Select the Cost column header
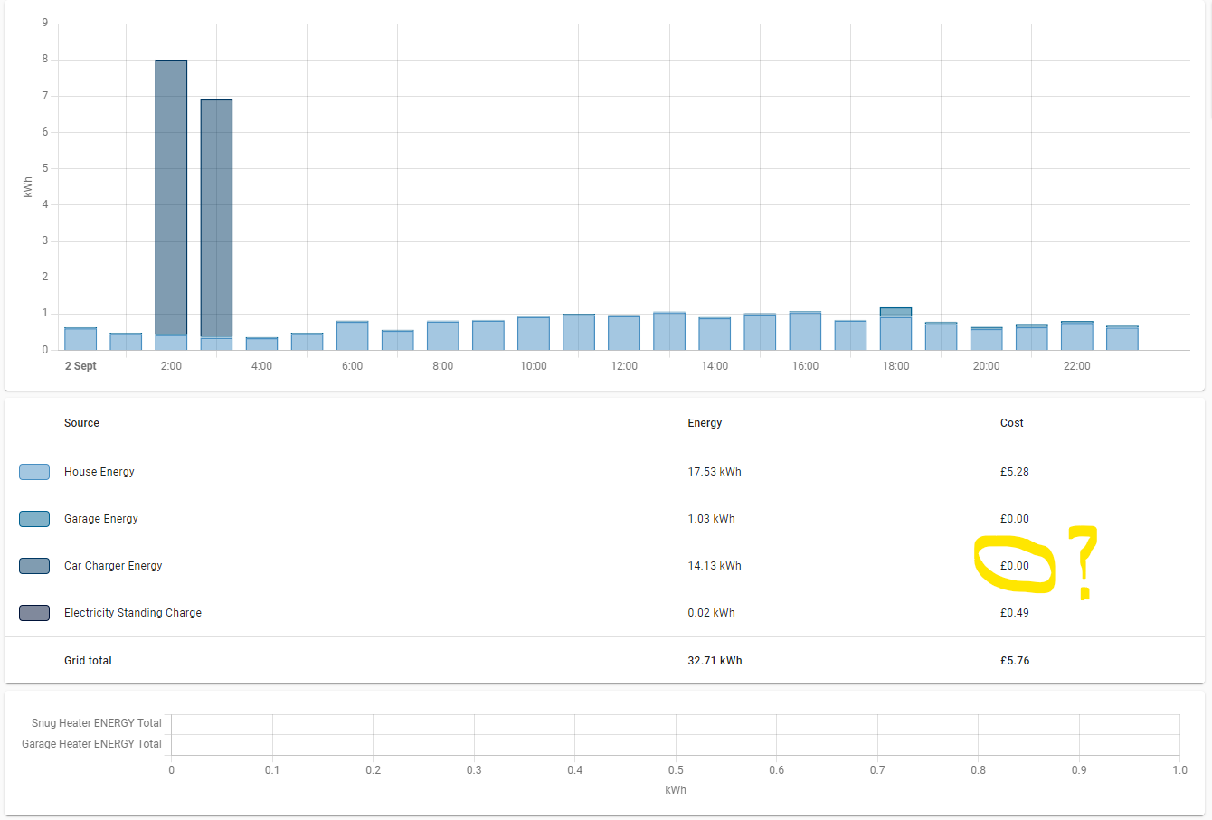Image resolution: width=1212 pixels, height=820 pixels. click(1011, 422)
